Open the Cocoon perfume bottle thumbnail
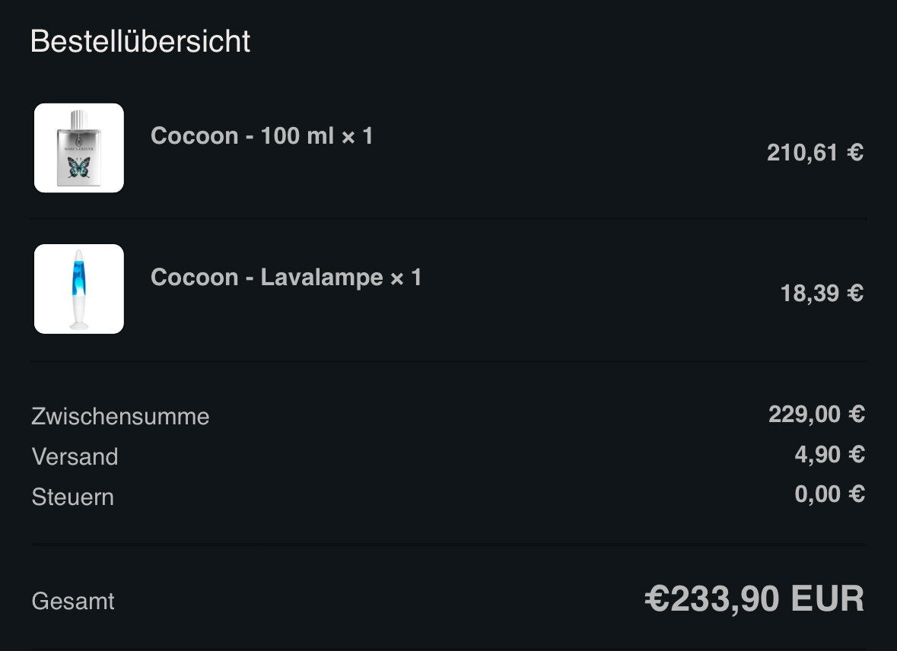Image resolution: width=897 pixels, height=651 pixels. coord(79,148)
